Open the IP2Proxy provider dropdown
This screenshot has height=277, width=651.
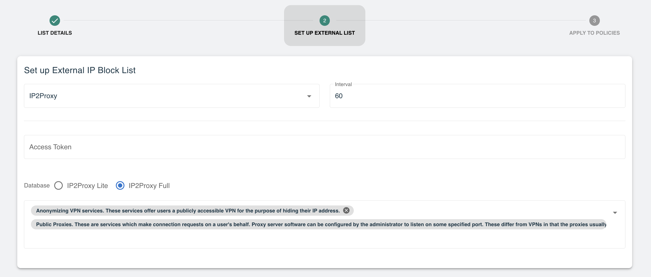point(171,96)
